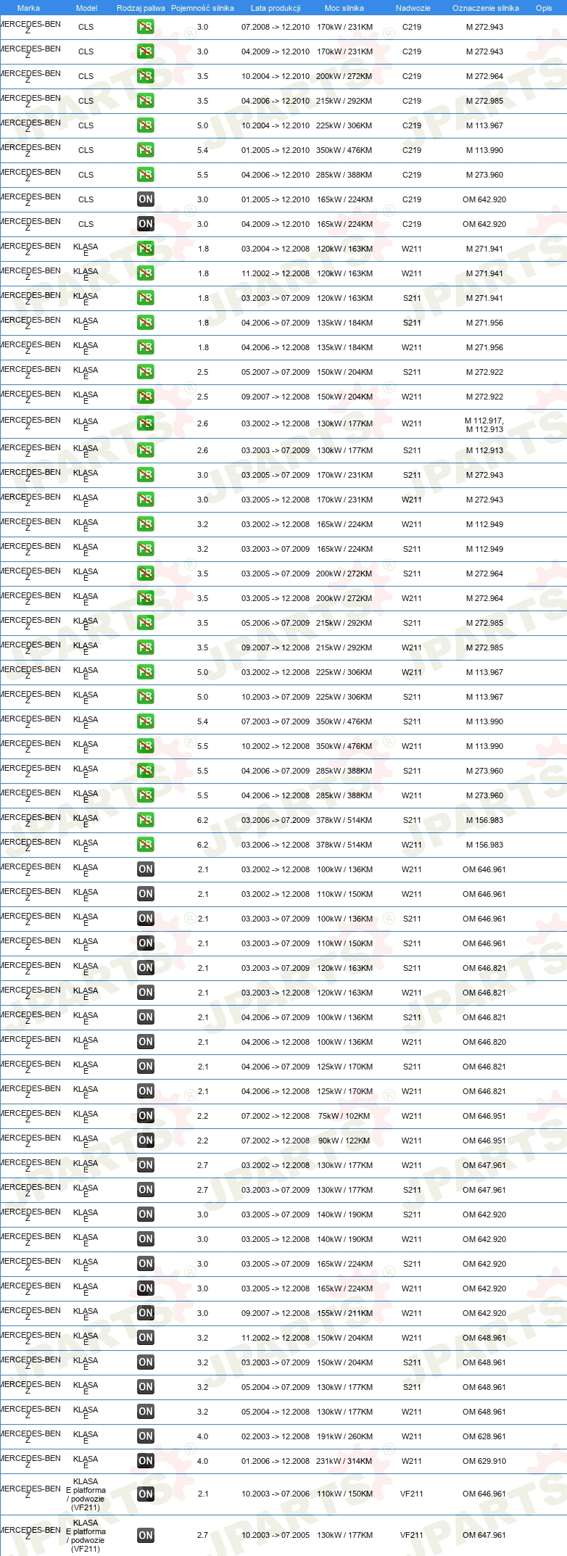Image resolution: width=567 pixels, height=1556 pixels.
Task: Click diesel ON icon in 155kW / 211KM row
Action: click(145, 1313)
